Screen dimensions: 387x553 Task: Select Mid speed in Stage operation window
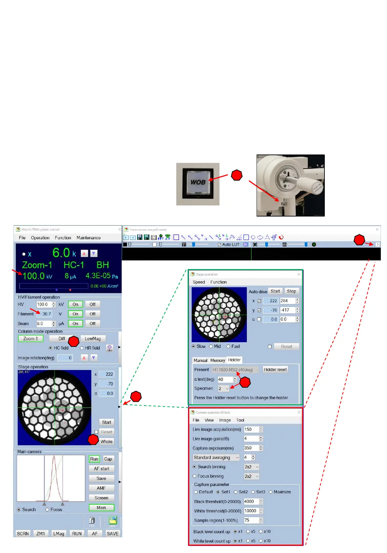click(x=211, y=346)
